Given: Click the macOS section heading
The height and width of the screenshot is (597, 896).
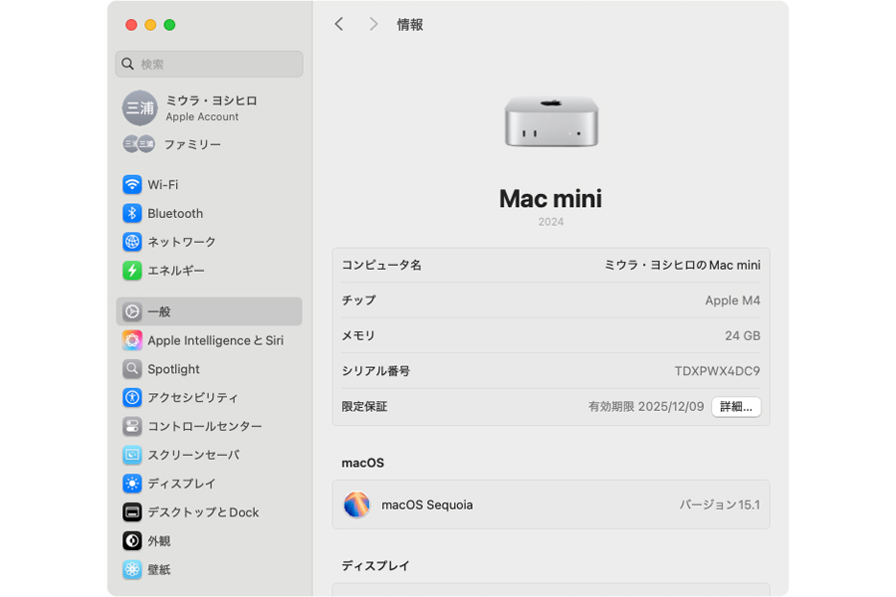Looking at the screenshot, I should pos(362,463).
